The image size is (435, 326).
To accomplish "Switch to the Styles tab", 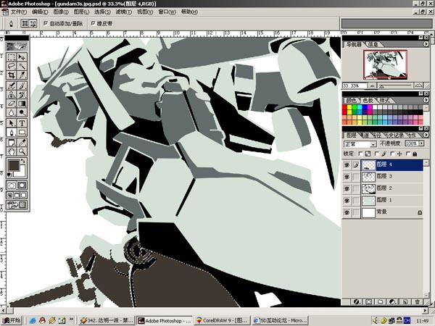I will [384, 101].
